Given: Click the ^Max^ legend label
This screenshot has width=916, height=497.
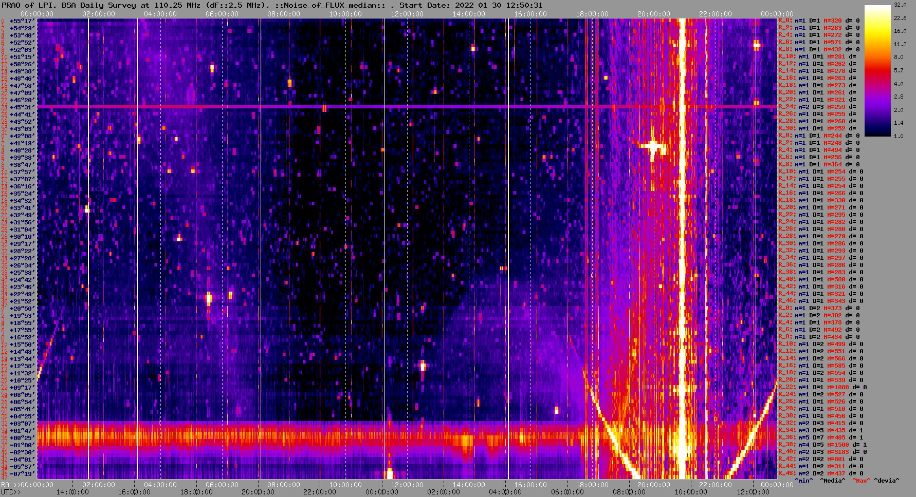Looking at the screenshot, I should [x=862, y=481].
